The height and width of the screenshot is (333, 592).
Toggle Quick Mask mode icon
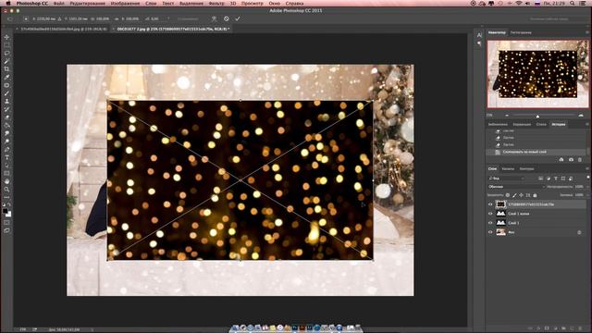pyautogui.click(x=6, y=222)
